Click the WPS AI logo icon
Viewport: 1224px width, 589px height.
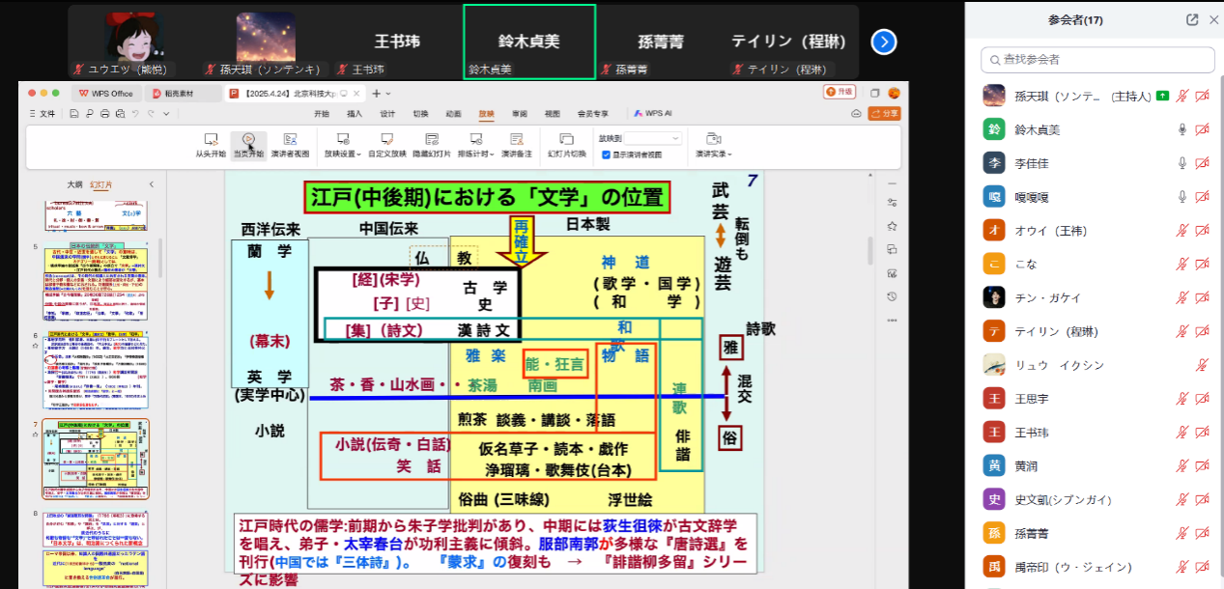[639, 114]
